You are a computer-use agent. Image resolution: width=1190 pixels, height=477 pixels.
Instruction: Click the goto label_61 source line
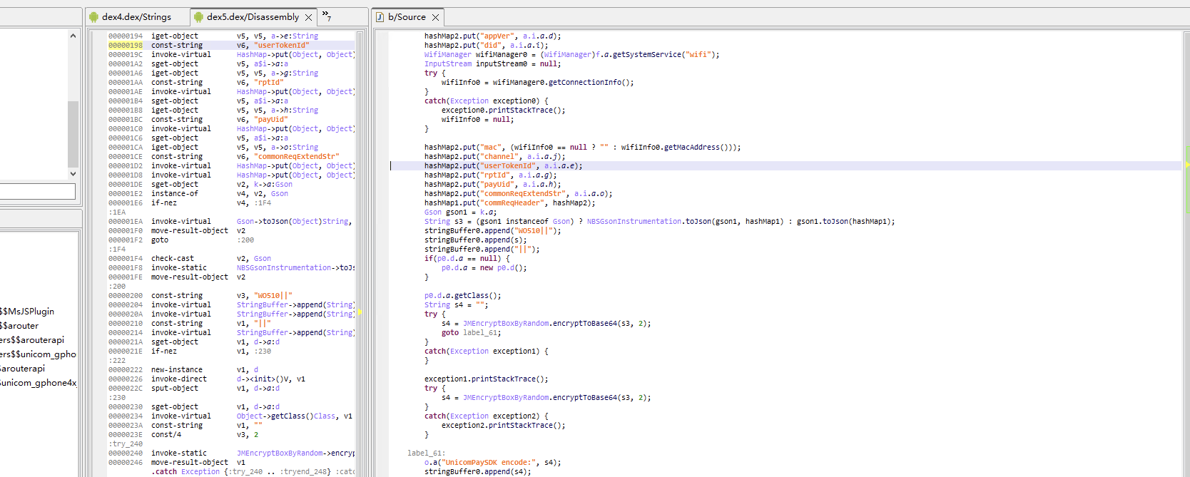click(471, 332)
